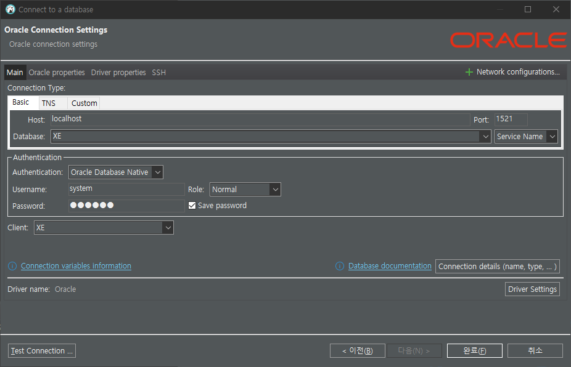Maximize the Connect to a database window
This screenshot has height=367, width=571.
coord(528,9)
